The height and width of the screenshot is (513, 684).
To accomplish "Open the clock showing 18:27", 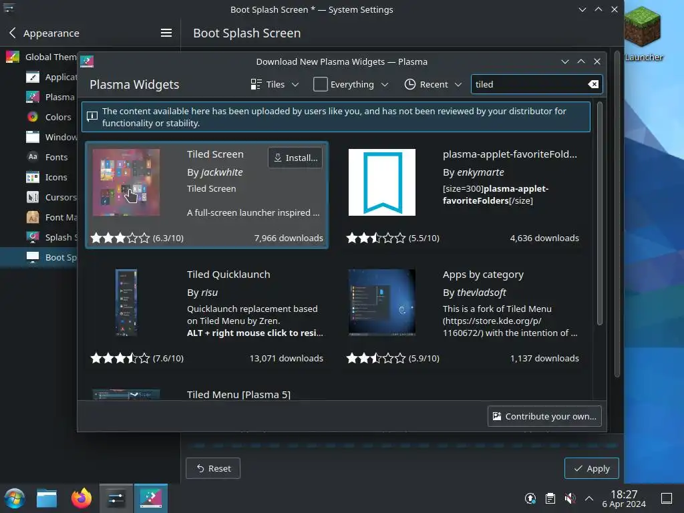I will tap(624, 498).
